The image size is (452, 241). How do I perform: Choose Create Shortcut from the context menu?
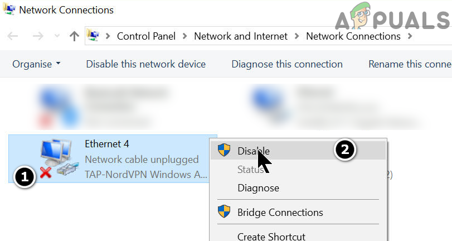(x=271, y=237)
